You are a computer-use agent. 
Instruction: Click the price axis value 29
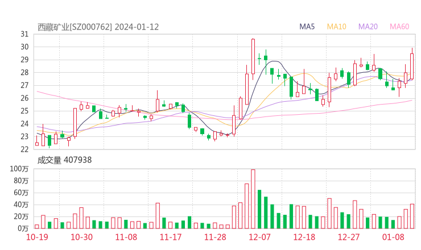coord(24,60)
